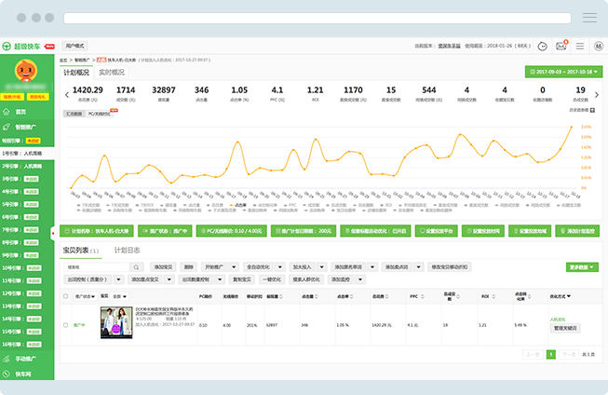Click the 添加计划宝贝 green button

pyautogui.click(x=576, y=230)
